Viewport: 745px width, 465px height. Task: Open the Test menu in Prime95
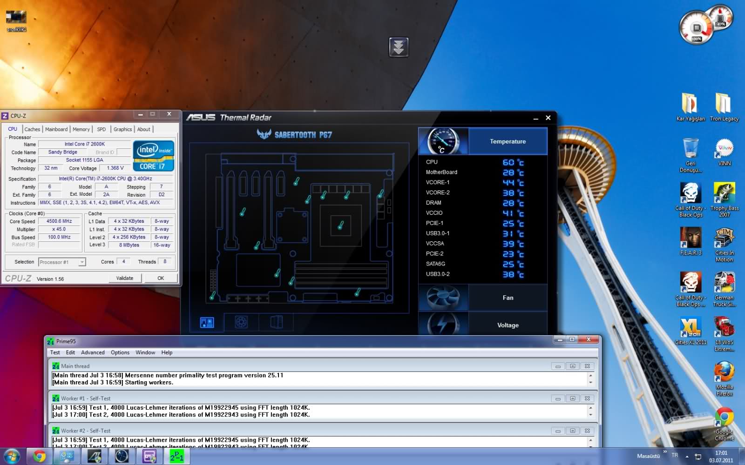click(x=55, y=352)
